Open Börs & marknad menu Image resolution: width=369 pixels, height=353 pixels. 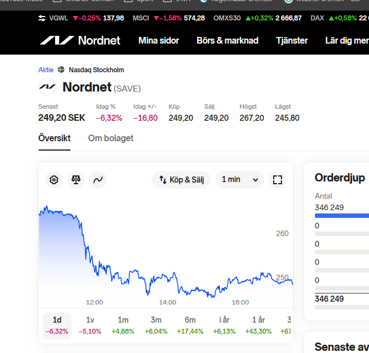tap(227, 40)
